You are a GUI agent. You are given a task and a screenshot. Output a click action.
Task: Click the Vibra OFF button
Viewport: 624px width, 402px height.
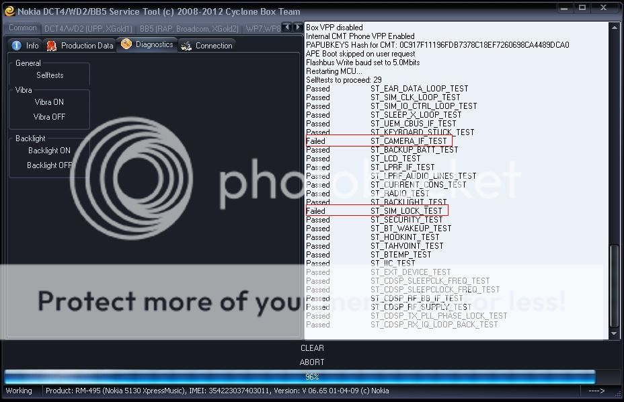(x=49, y=117)
